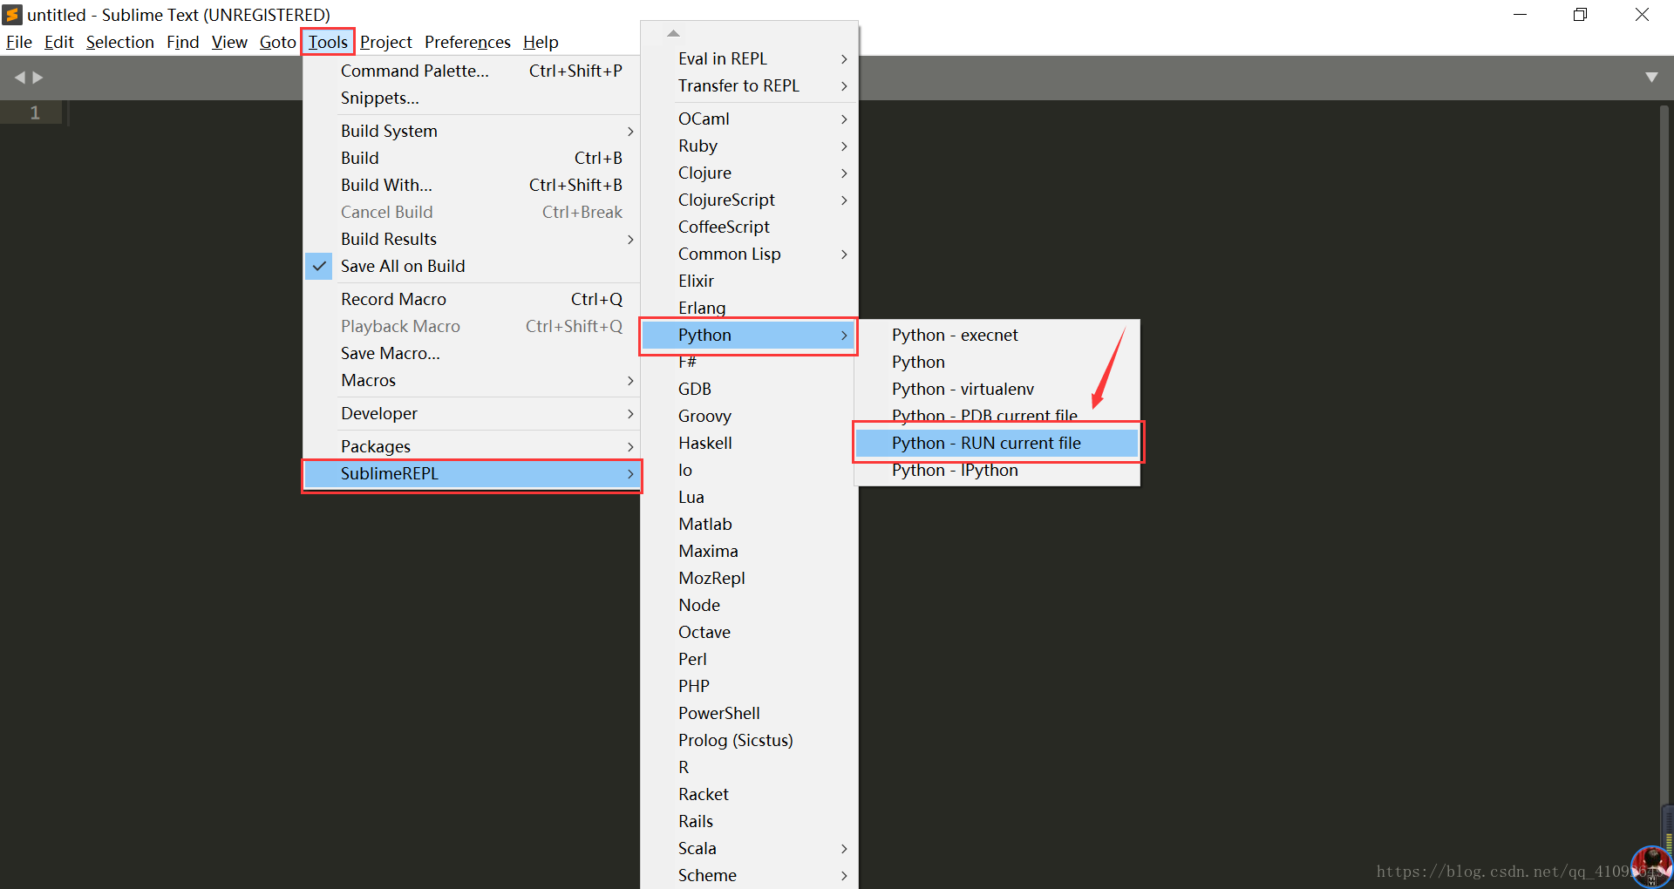Expand the Packages submenu

(472, 446)
